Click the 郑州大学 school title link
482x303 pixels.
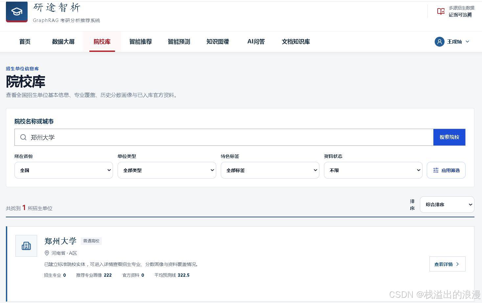pyautogui.click(x=60, y=241)
